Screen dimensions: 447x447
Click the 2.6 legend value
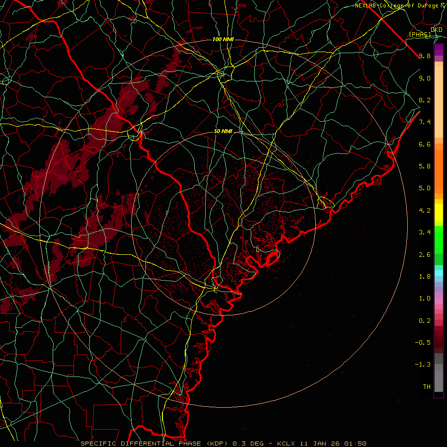point(425,255)
